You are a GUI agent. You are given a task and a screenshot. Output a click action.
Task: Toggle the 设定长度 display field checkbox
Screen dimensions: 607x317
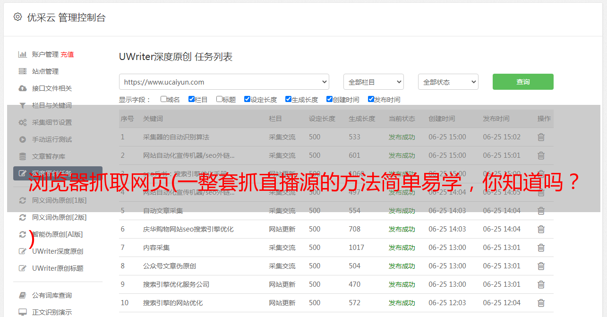tap(247, 99)
